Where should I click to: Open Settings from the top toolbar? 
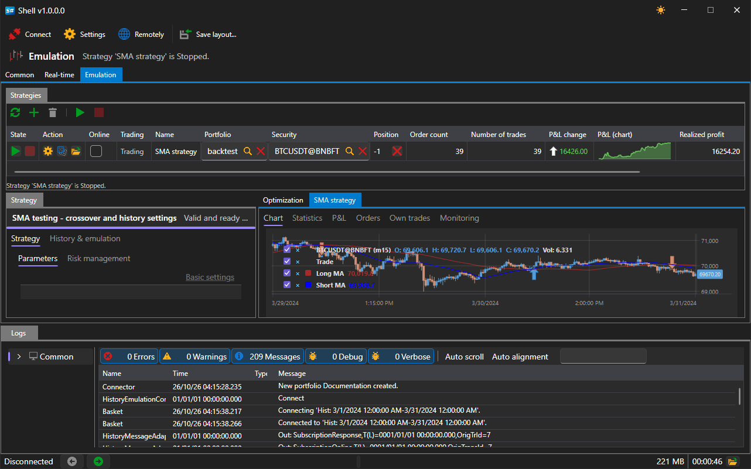[x=84, y=35]
